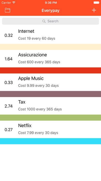This screenshot has width=101, height=181.
Task: Open the Apple Music subscription row
Action: click(50, 82)
